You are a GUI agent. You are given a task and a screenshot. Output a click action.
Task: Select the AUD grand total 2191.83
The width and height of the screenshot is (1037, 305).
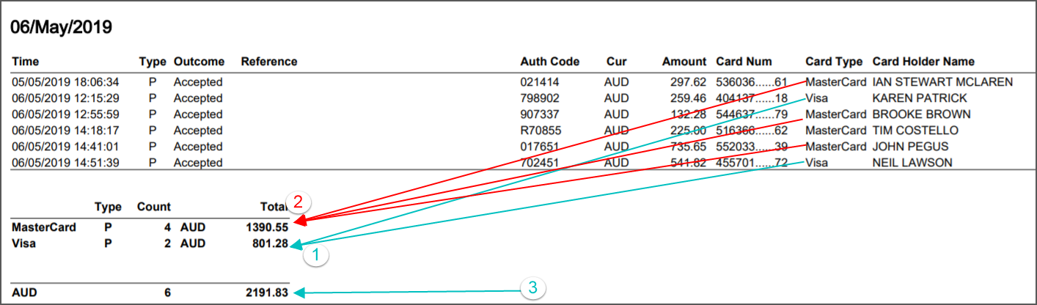267,293
